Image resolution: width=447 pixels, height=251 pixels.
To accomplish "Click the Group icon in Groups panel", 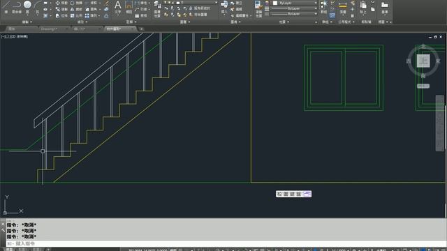I will coord(323,7).
